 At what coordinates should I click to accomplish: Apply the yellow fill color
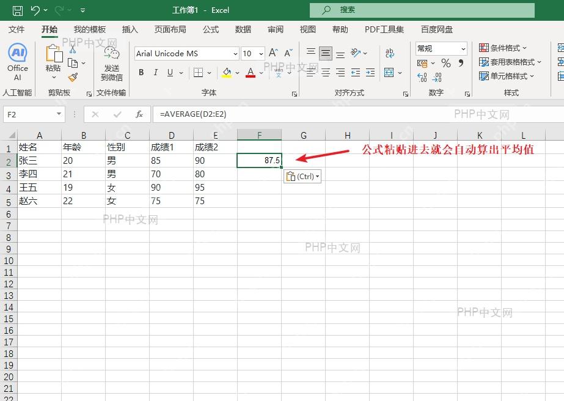pyautogui.click(x=227, y=73)
